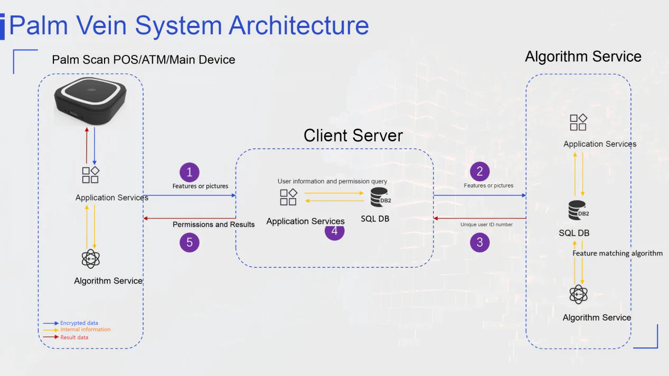Click the SQL DB database icon in Client Server
669x376 pixels.
click(379, 196)
